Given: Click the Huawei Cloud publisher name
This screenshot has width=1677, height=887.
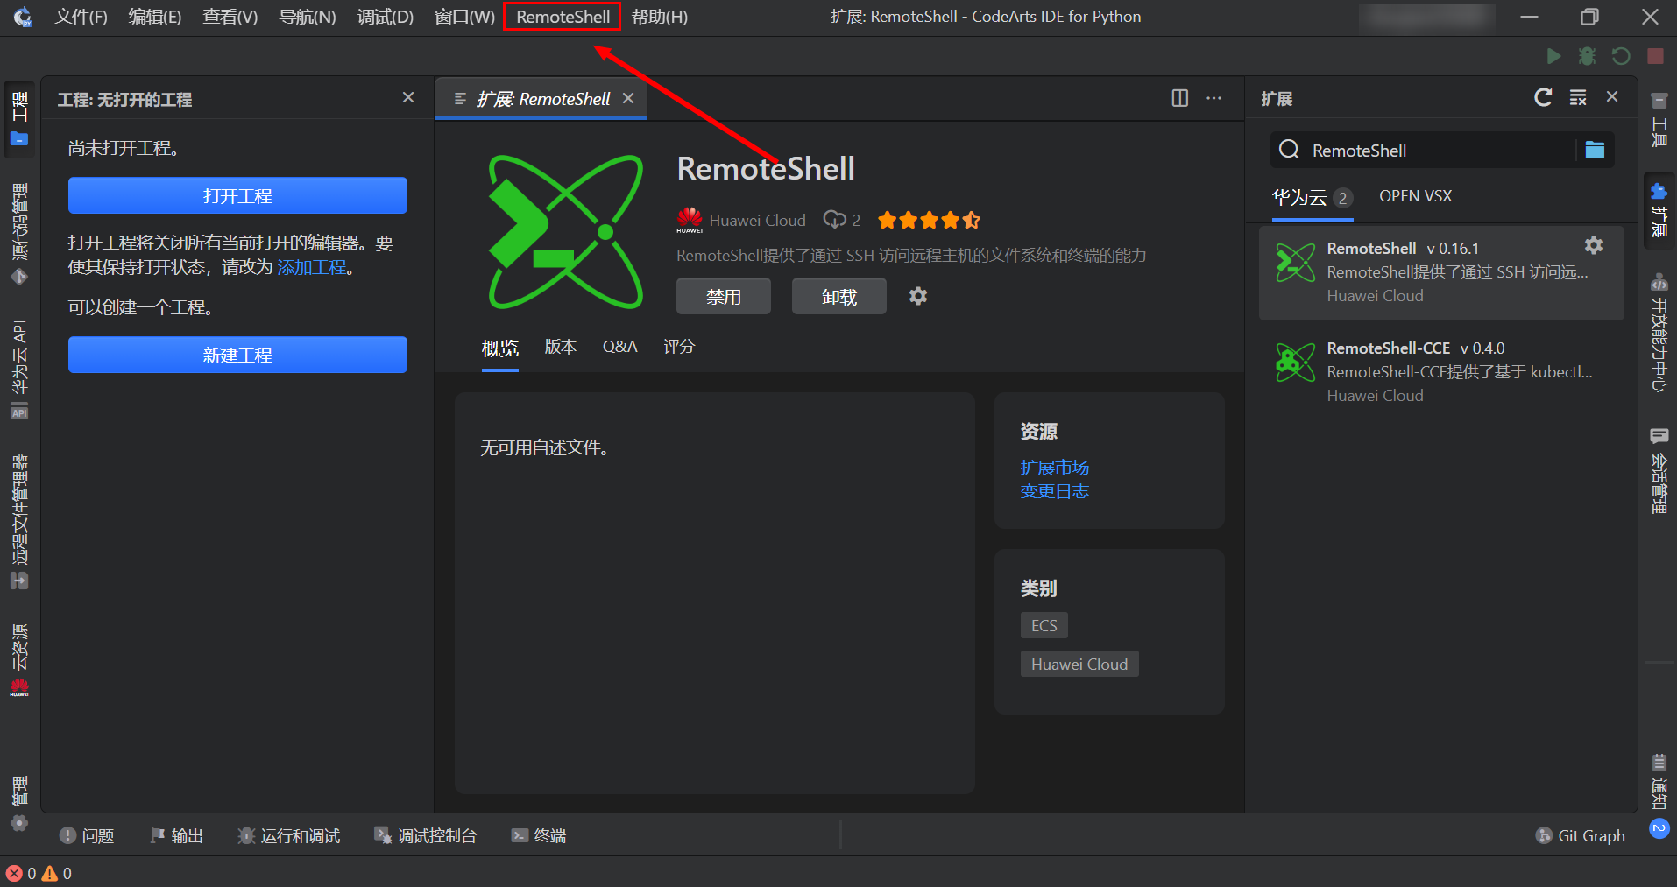Looking at the screenshot, I should (757, 221).
